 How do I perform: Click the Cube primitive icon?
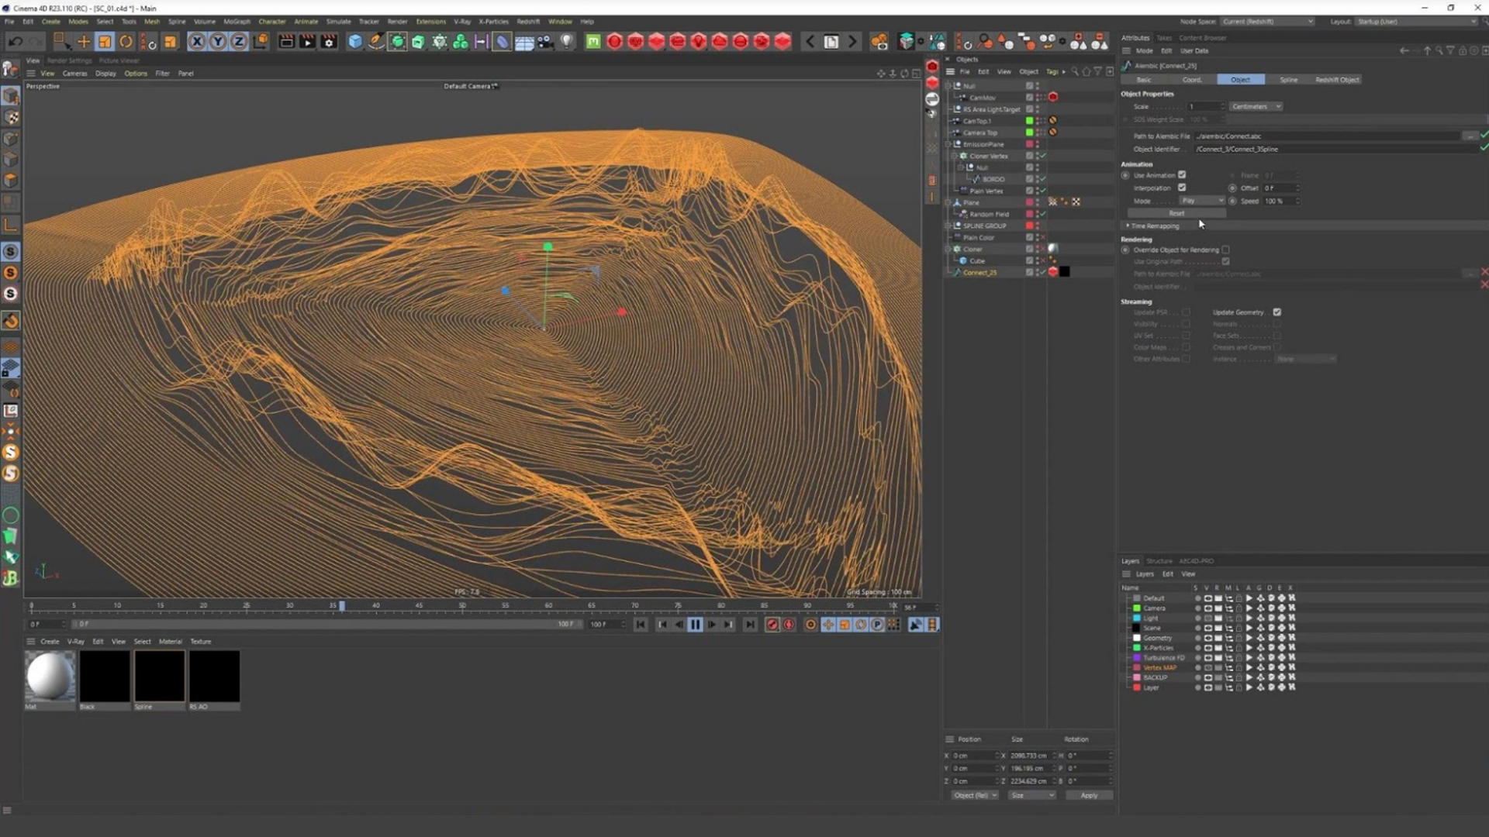[x=355, y=42]
